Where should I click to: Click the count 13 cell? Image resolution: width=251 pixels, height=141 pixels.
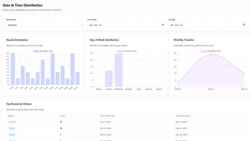tap(61, 128)
